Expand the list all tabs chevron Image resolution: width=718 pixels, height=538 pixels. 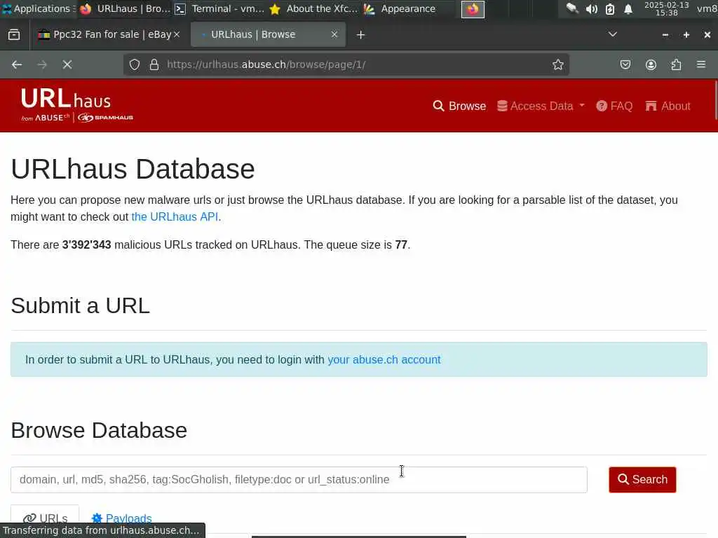pyautogui.click(x=612, y=34)
